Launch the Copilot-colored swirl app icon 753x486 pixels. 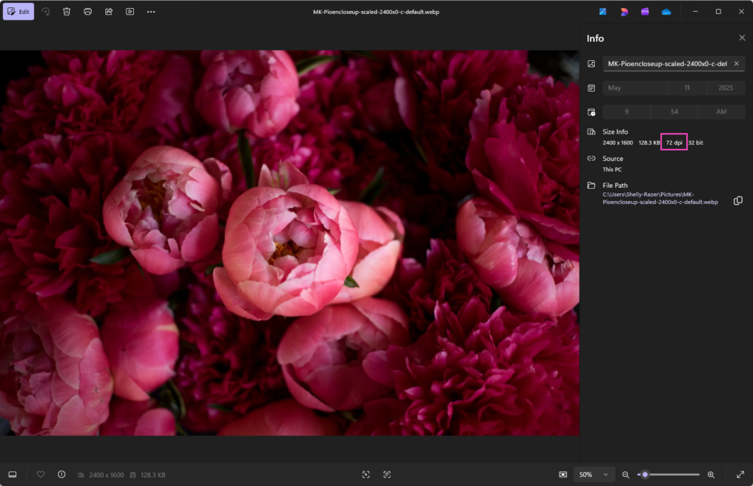tap(624, 12)
